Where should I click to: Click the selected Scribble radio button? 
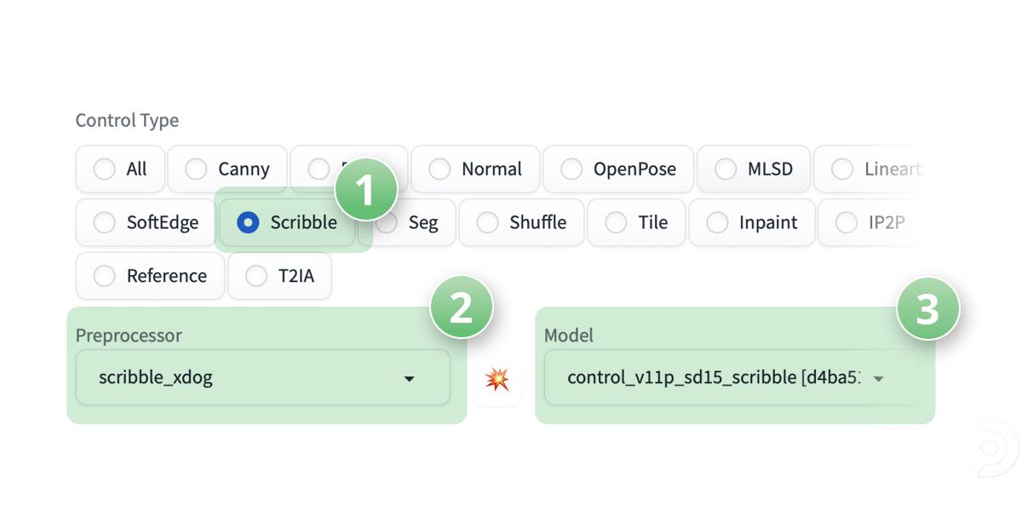[x=248, y=222]
